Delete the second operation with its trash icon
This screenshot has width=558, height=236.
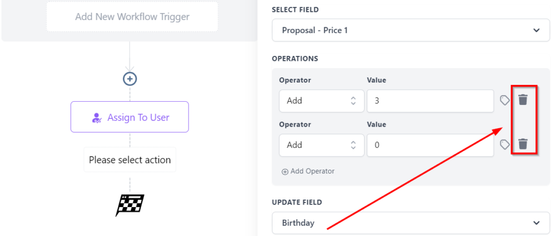[x=523, y=144]
